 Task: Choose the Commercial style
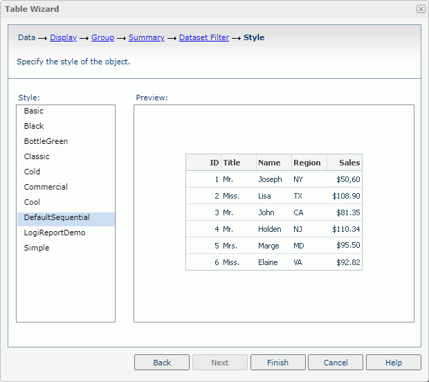[x=46, y=187]
